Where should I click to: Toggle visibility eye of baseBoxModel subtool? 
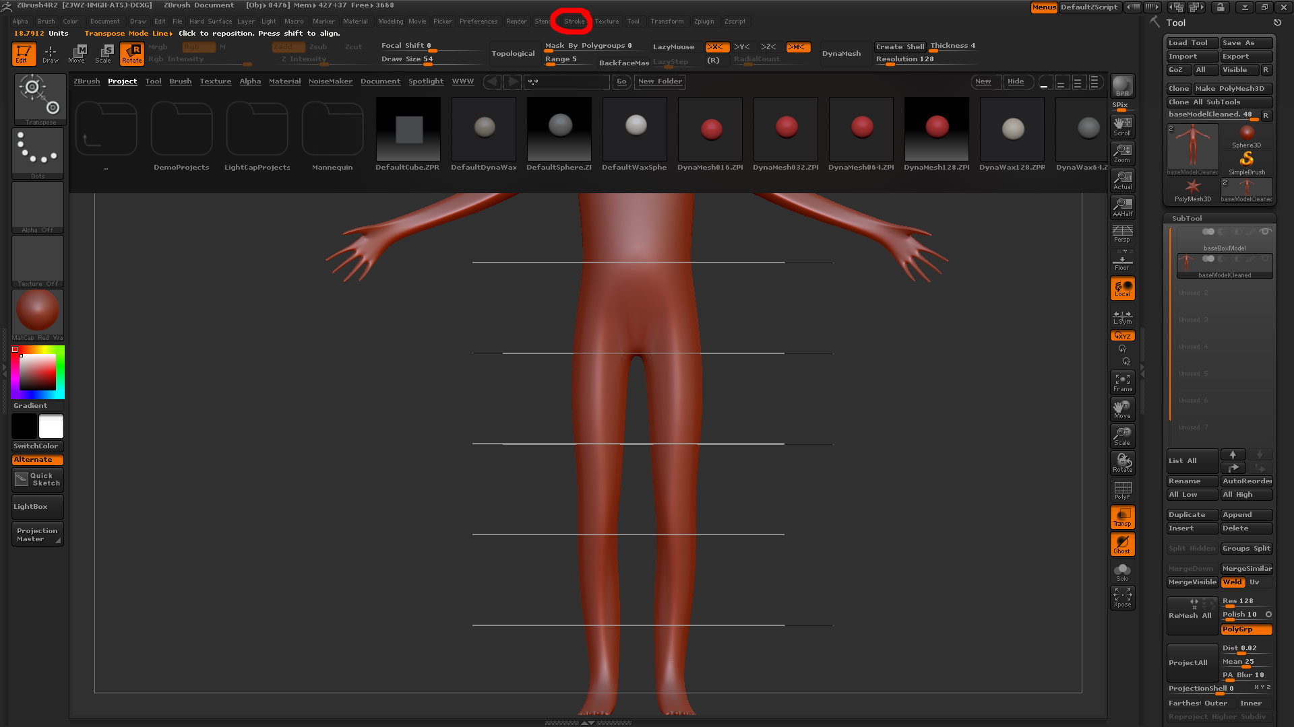(x=1266, y=232)
